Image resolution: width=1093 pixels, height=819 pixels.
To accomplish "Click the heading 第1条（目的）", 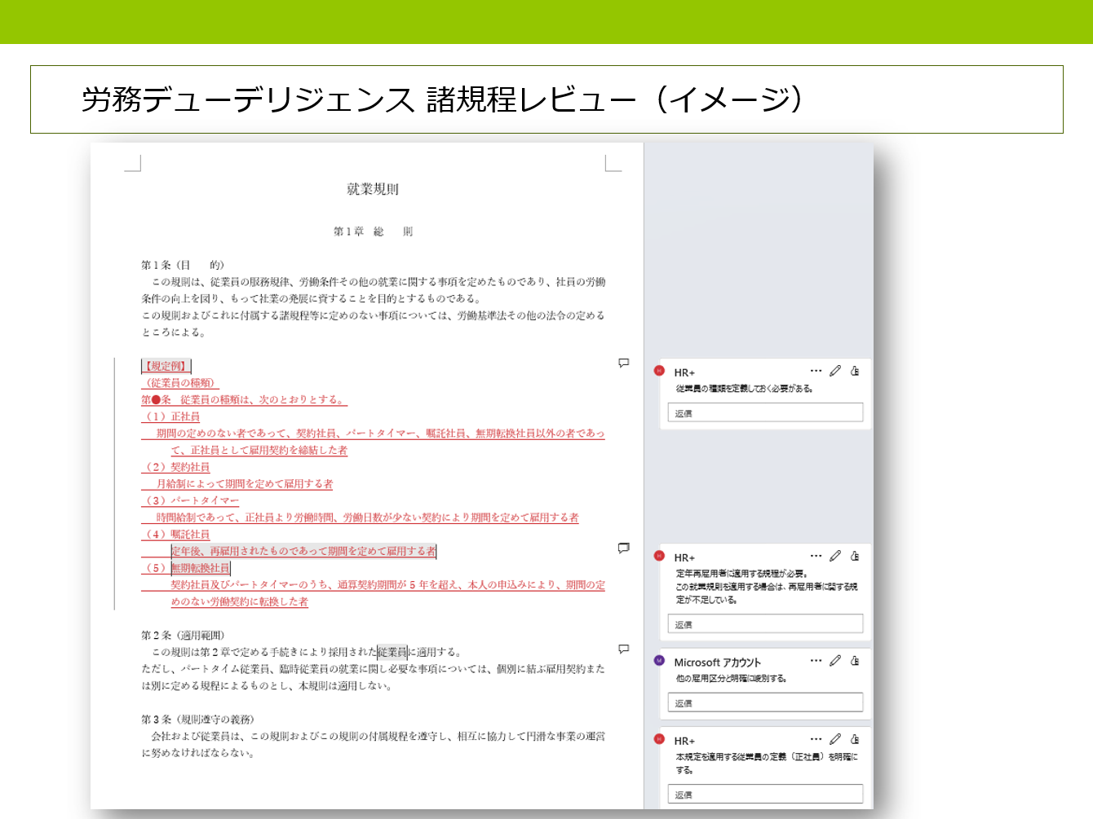I will [x=183, y=265].
